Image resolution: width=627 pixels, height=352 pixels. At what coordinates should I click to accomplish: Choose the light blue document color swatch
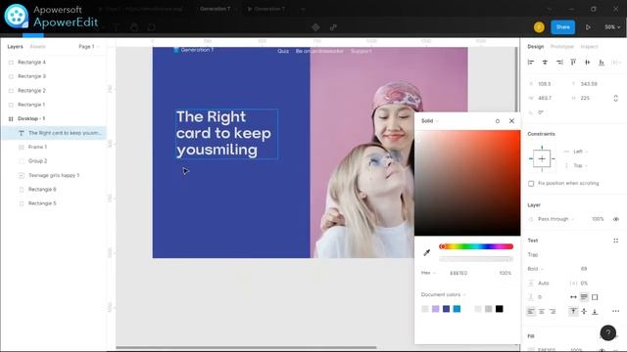pyautogui.click(x=457, y=309)
